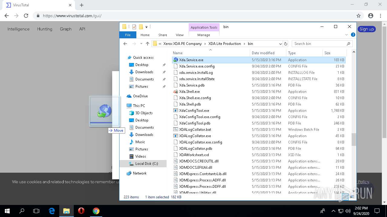Switch to large icons view layout
This screenshot has width=387, height=217.
[x=352, y=197]
